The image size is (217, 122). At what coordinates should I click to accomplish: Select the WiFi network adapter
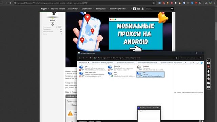click(x=121, y=75)
